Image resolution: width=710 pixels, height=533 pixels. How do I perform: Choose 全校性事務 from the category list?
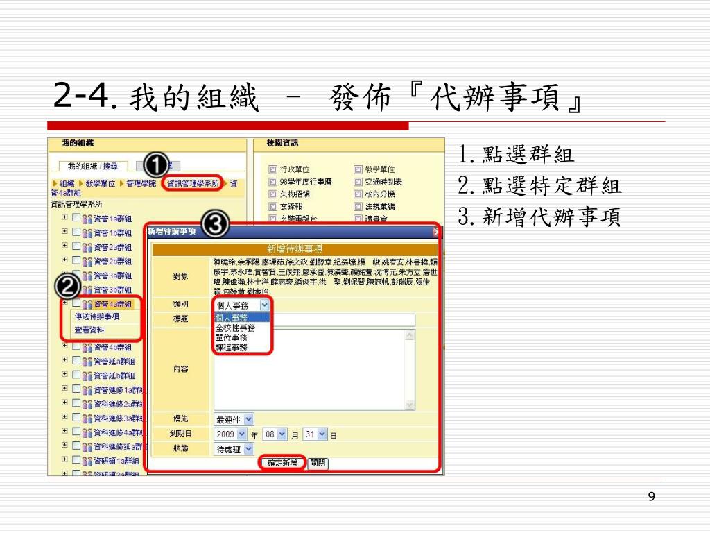point(242,328)
